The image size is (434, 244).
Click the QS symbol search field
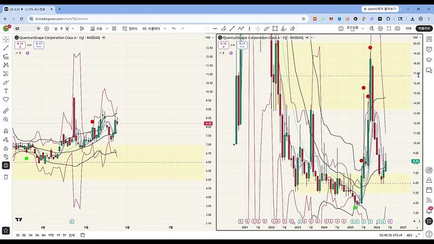[24, 29]
